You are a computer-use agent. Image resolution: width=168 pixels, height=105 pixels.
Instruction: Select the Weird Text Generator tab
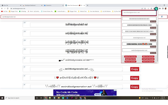75,5
